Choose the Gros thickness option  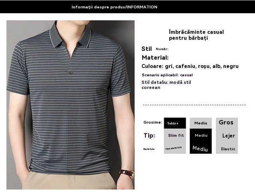tap(226, 122)
